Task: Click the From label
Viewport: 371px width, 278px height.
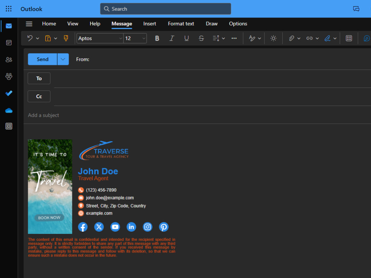Action: coord(83,59)
